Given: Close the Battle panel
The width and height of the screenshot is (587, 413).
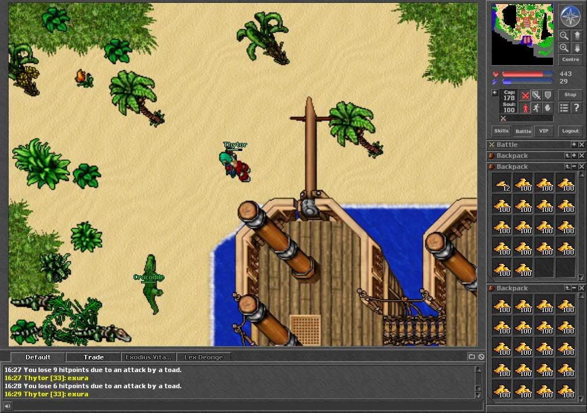Looking at the screenshot, I should tap(581, 145).
